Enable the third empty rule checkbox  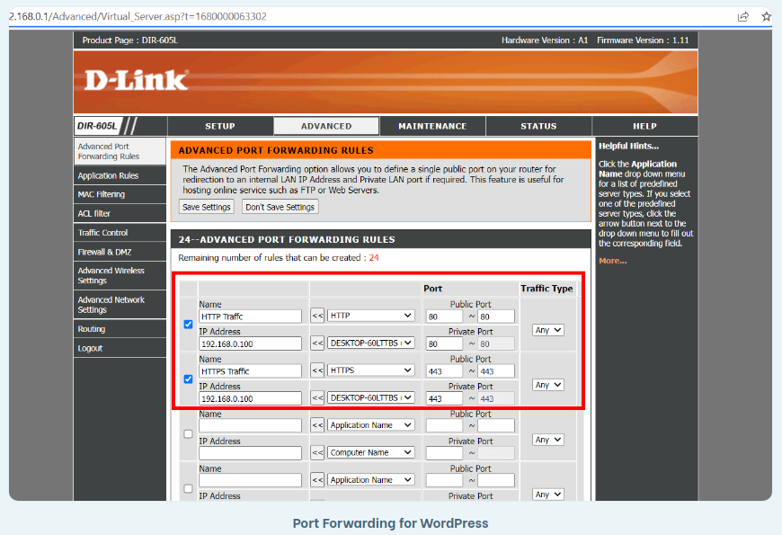tap(188, 434)
